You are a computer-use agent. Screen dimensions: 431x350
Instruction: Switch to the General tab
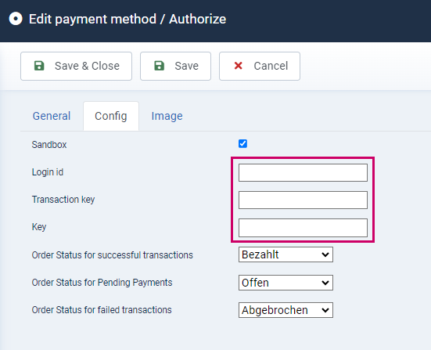tap(52, 116)
